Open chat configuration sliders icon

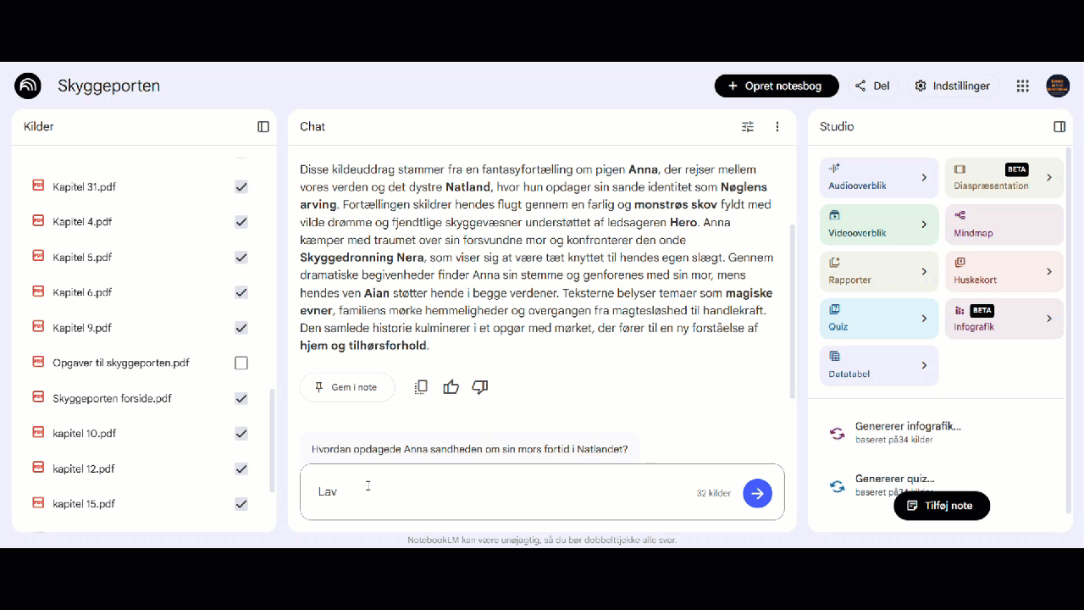pyautogui.click(x=748, y=126)
